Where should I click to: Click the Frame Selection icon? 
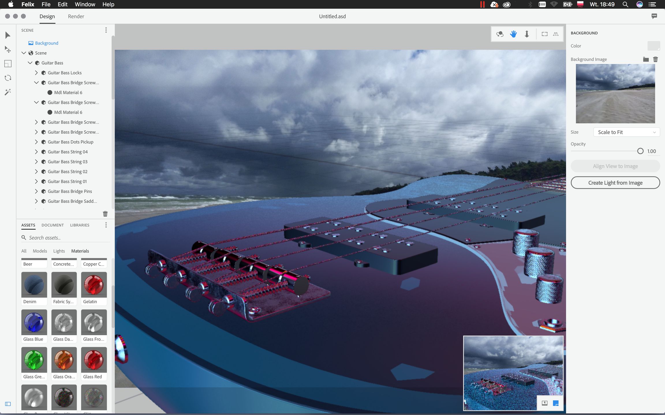pos(544,34)
